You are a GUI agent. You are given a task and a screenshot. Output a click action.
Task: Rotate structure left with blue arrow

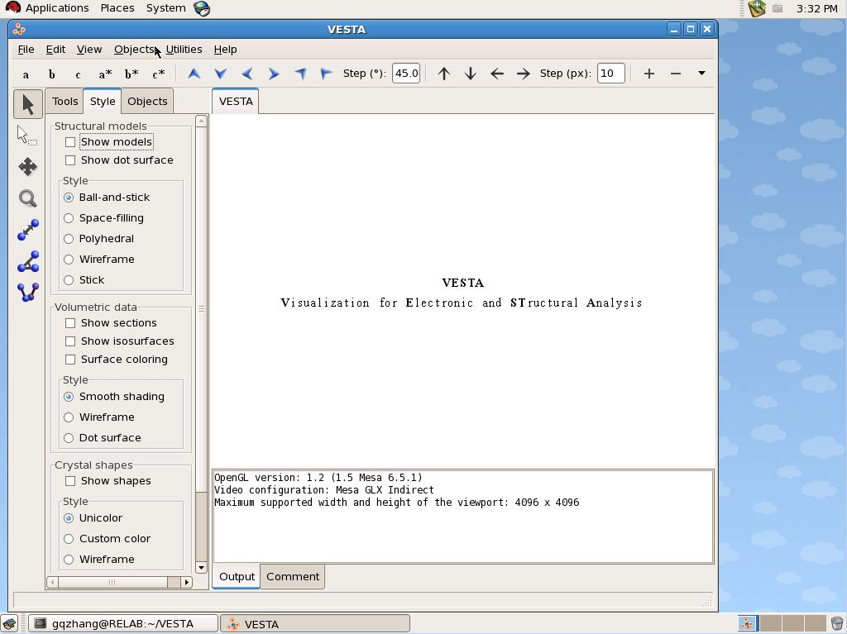246,74
